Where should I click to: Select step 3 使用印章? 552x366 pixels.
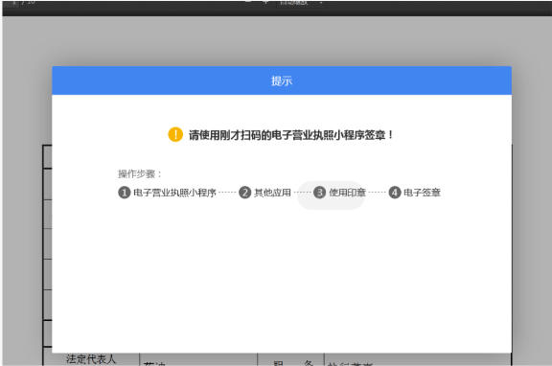[339, 193]
